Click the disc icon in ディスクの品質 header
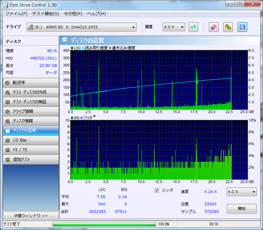 coord(64,39)
